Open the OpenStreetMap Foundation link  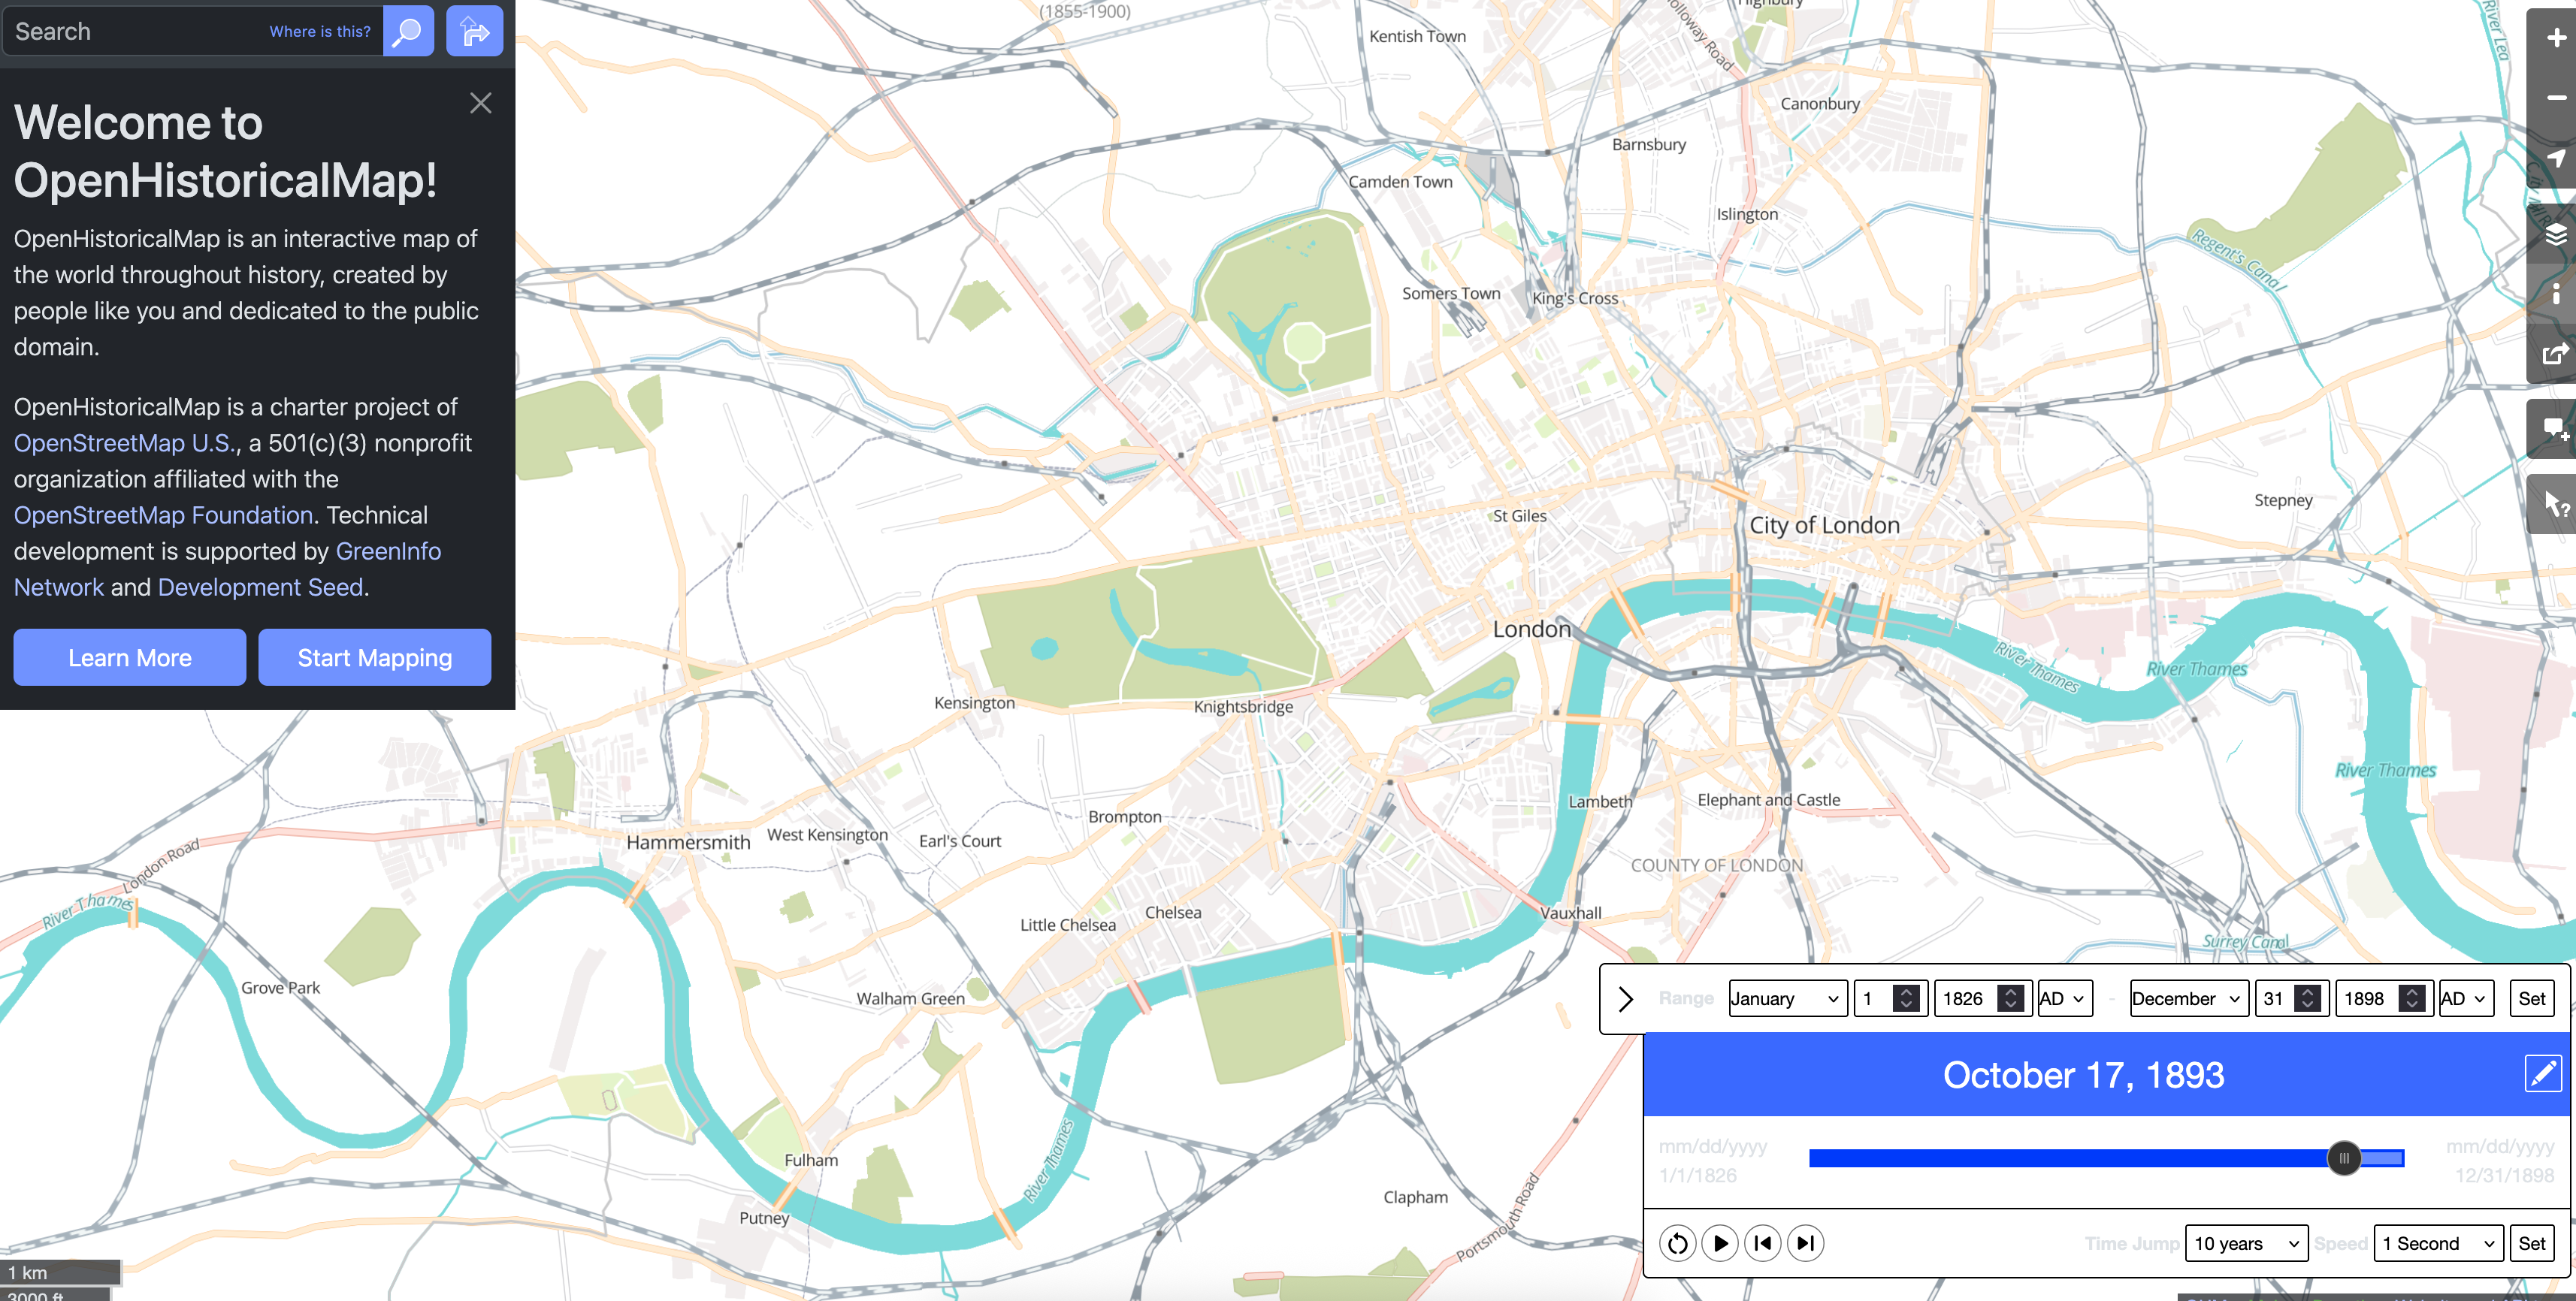tap(163, 515)
